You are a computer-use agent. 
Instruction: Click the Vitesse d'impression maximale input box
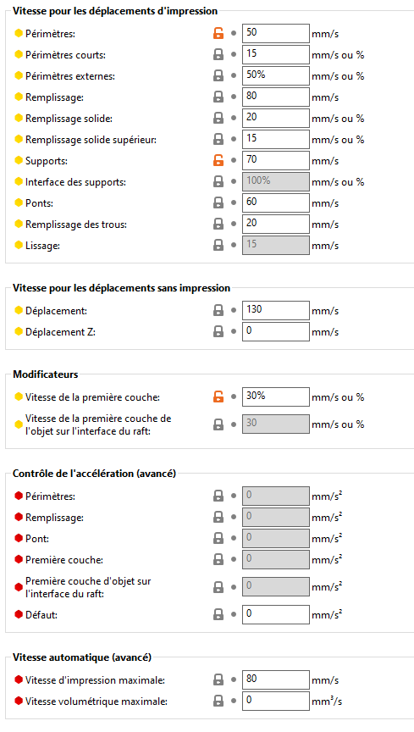276,679
